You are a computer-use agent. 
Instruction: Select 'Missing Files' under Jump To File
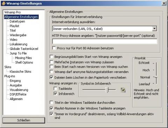(23, 58)
